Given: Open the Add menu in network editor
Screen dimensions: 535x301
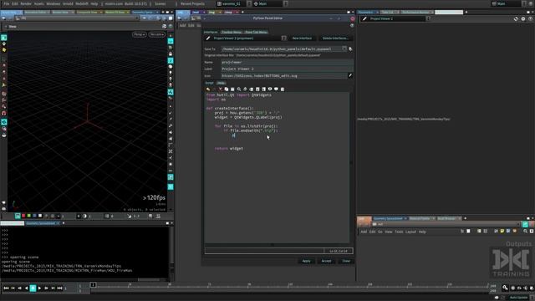Looking at the screenshot, I should pos(364,232).
